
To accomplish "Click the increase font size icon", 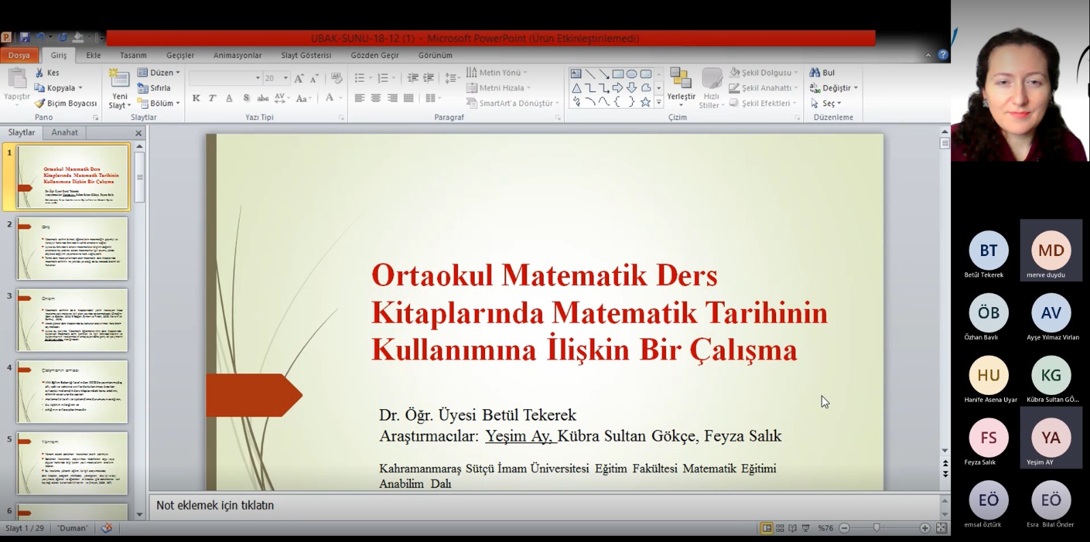I will pos(298,78).
